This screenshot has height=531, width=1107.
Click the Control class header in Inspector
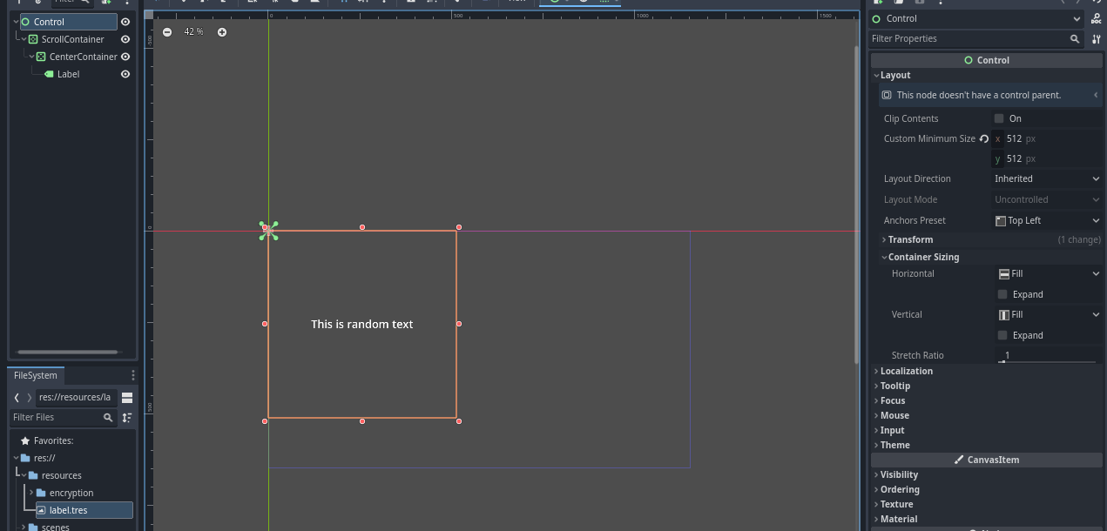click(x=987, y=60)
